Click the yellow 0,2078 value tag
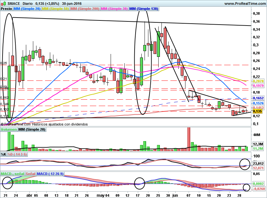This screenshot has width=267, height=198. 258,81
